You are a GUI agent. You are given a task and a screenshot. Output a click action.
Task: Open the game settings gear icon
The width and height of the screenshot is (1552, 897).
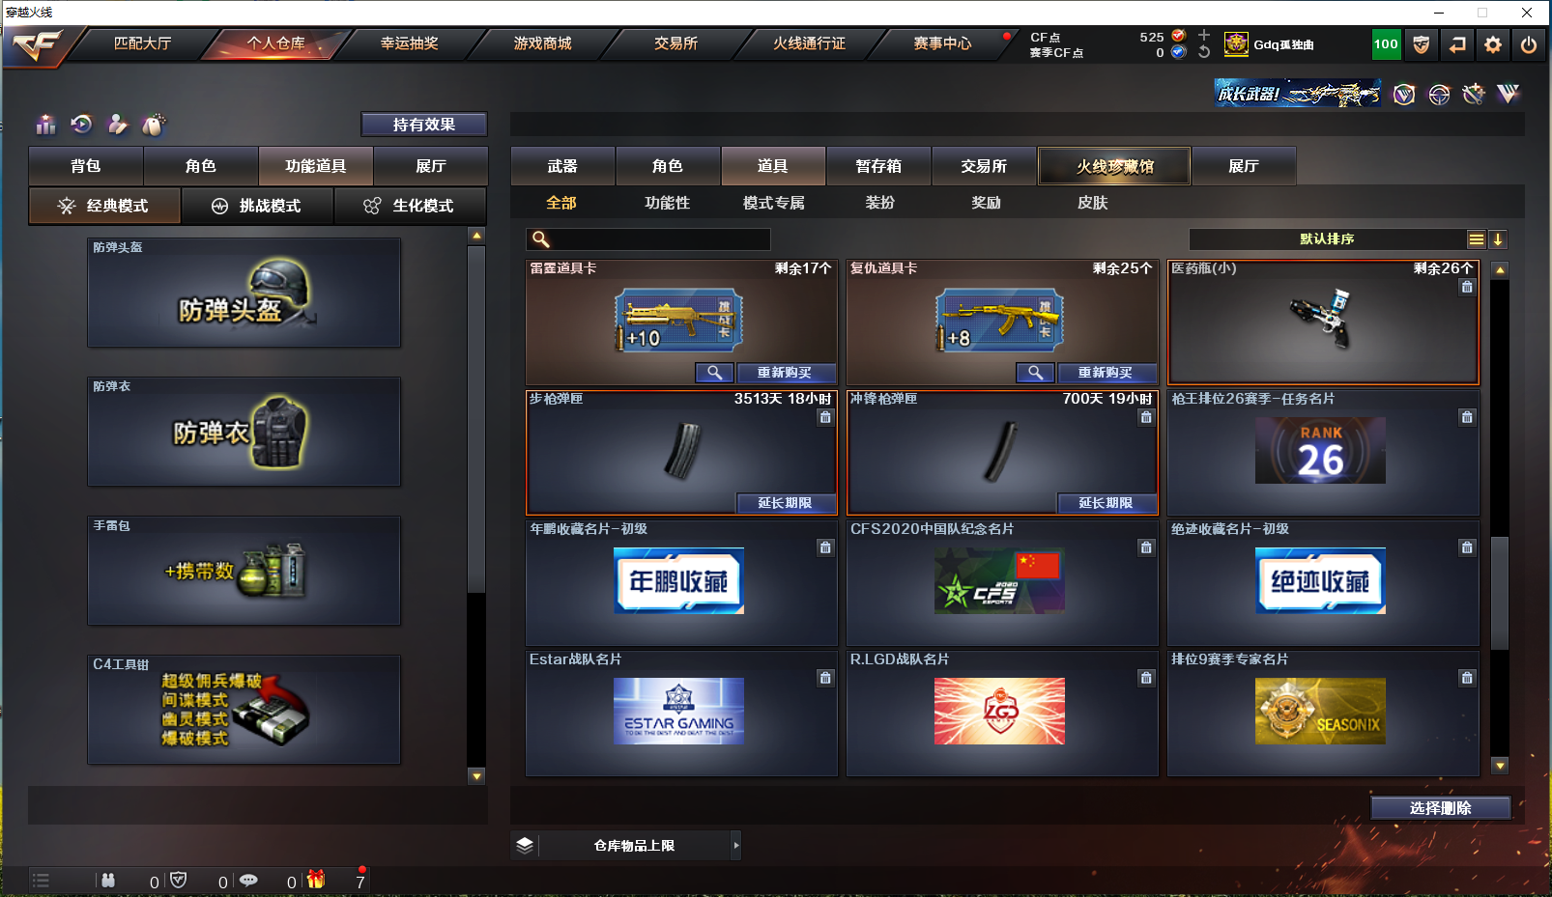pos(1493,44)
